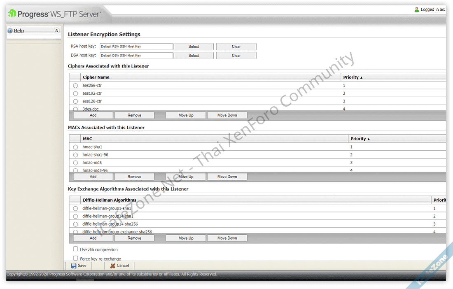The width and height of the screenshot is (453, 289).
Task: Toggle Force key re-exchange checkbox
Action: click(75, 258)
